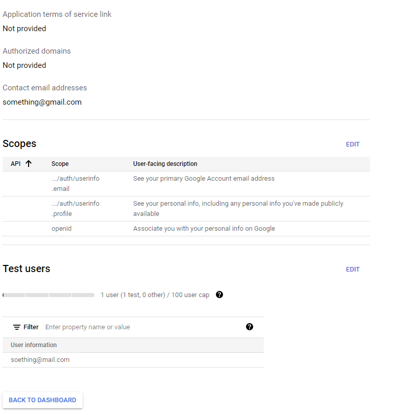Click the help icon beside user cap
This screenshot has height=415, width=394.
(219, 295)
